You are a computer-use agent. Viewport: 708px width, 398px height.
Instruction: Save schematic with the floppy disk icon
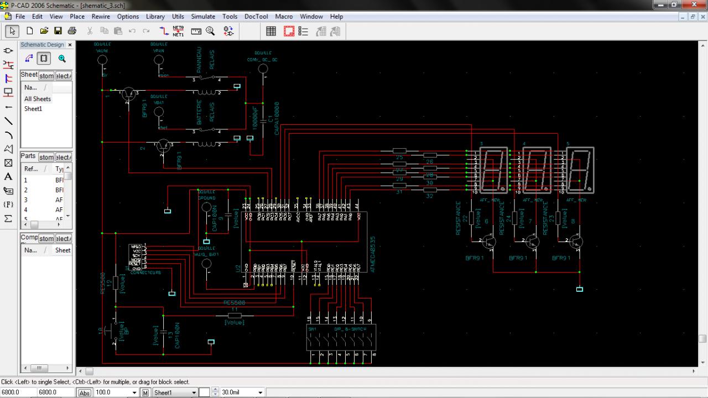point(58,32)
